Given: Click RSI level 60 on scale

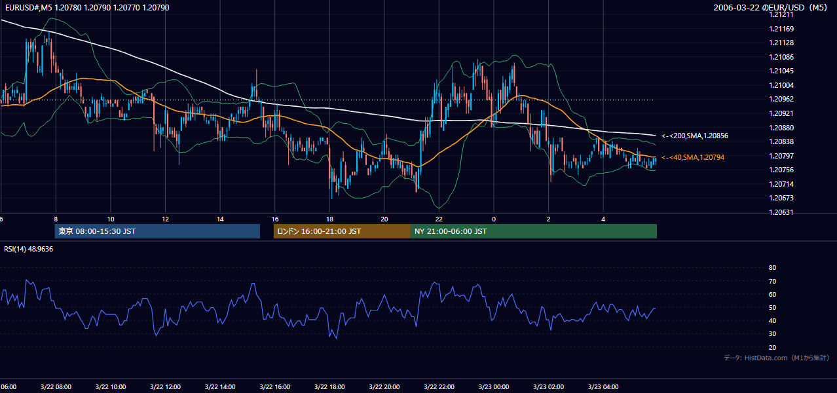Looking at the screenshot, I should pyautogui.click(x=772, y=294).
